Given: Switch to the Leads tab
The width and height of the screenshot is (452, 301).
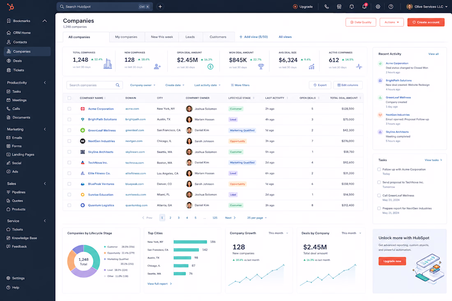Looking at the screenshot, I should click(x=190, y=37).
